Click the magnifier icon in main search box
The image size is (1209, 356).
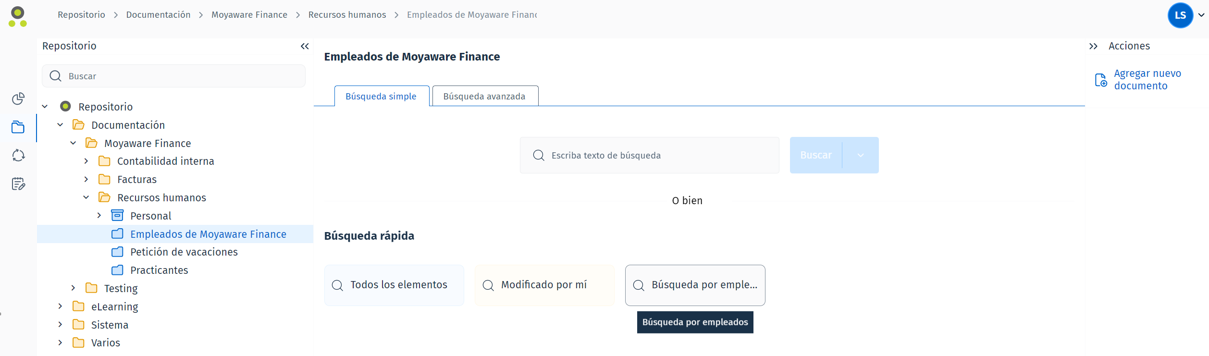[x=539, y=155]
